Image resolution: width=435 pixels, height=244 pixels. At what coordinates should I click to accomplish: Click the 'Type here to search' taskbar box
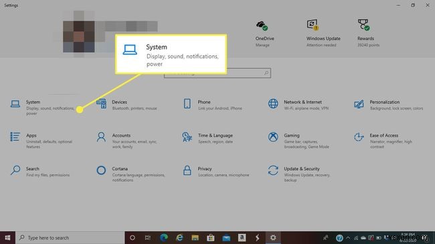(x=70, y=237)
